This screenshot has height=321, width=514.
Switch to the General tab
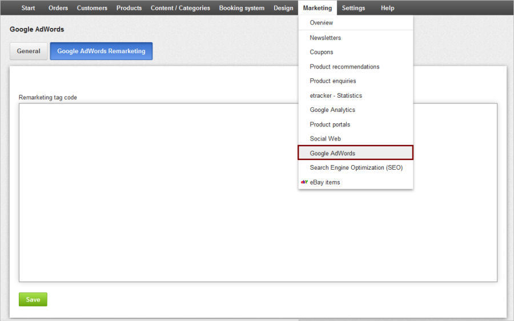(29, 51)
